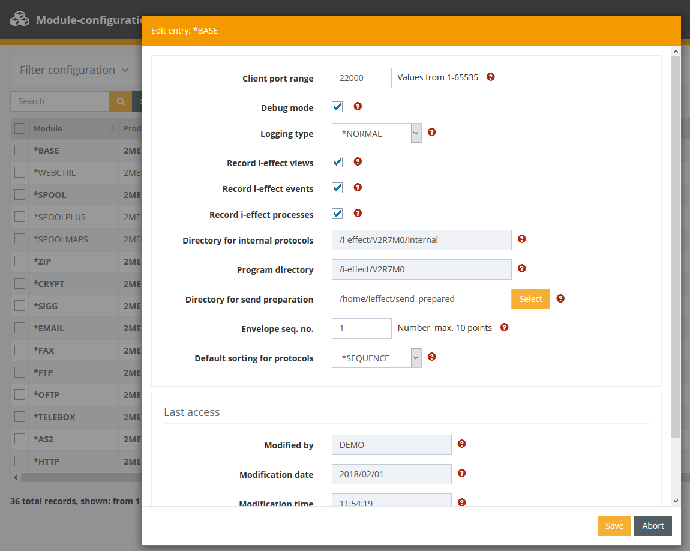Click help icon beside Program directory
Image resolution: width=690 pixels, height=551 pixels.
tap(521, 268)
